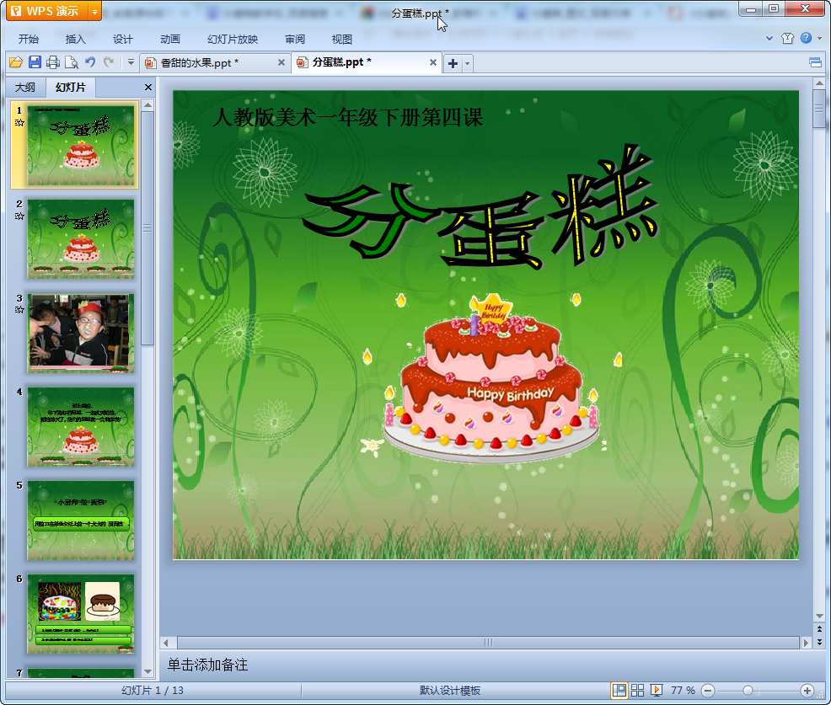Viewport: 831px width, 705px height.
Task: Open the 动画 ribbon tab
Action: 170,40
